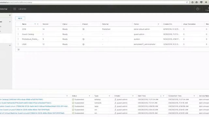
Task: Open the Name column filter
Action: pyautogui.click(x=38, y=24)
